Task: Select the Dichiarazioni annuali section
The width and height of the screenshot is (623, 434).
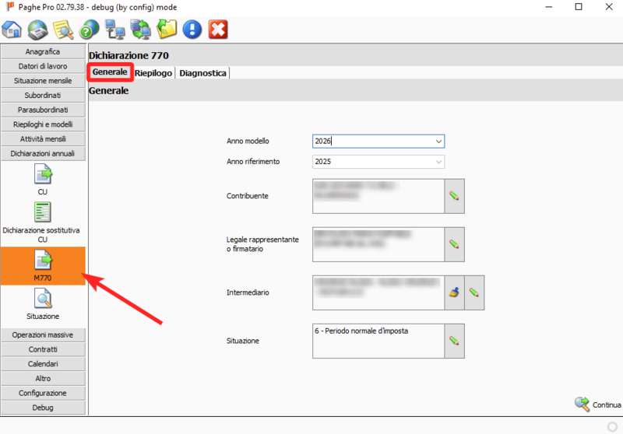Action: tap(43, 153)
